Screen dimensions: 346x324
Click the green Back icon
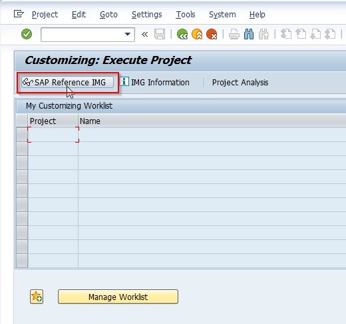click(x=182, y=34)
